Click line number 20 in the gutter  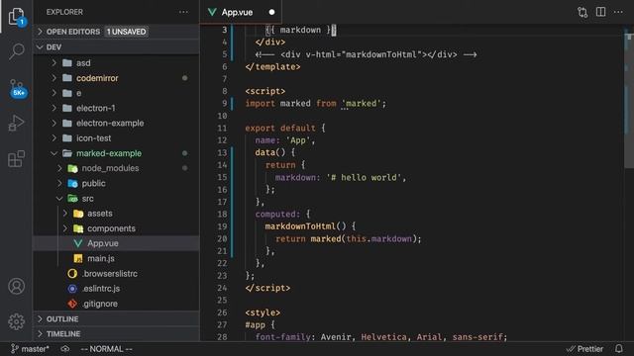click(x=222, y=239)
